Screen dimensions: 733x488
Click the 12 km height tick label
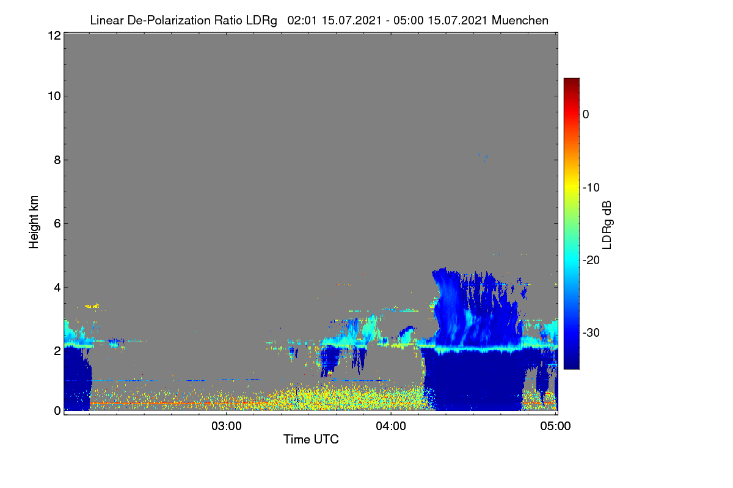53,35
